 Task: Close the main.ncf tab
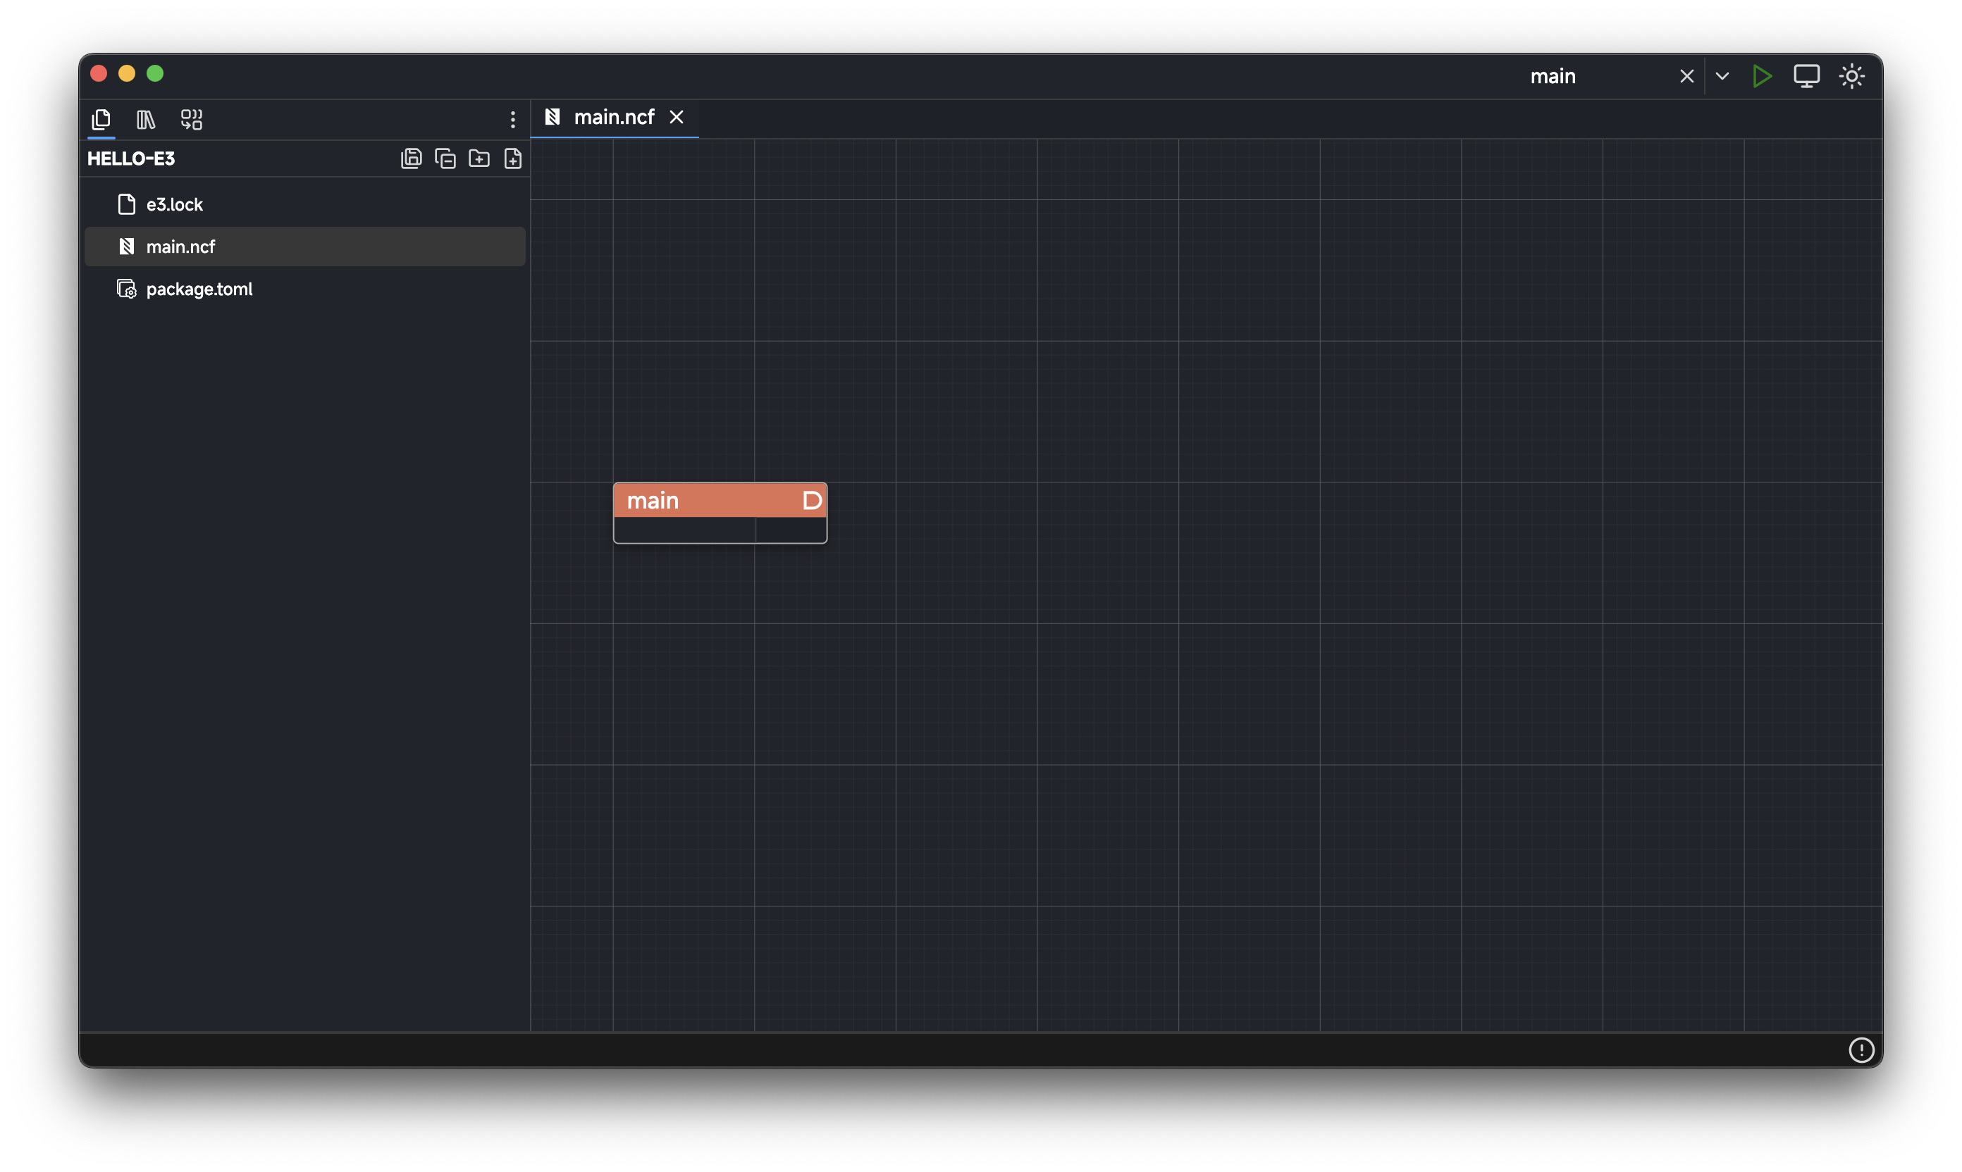click(x=677, y=117)
